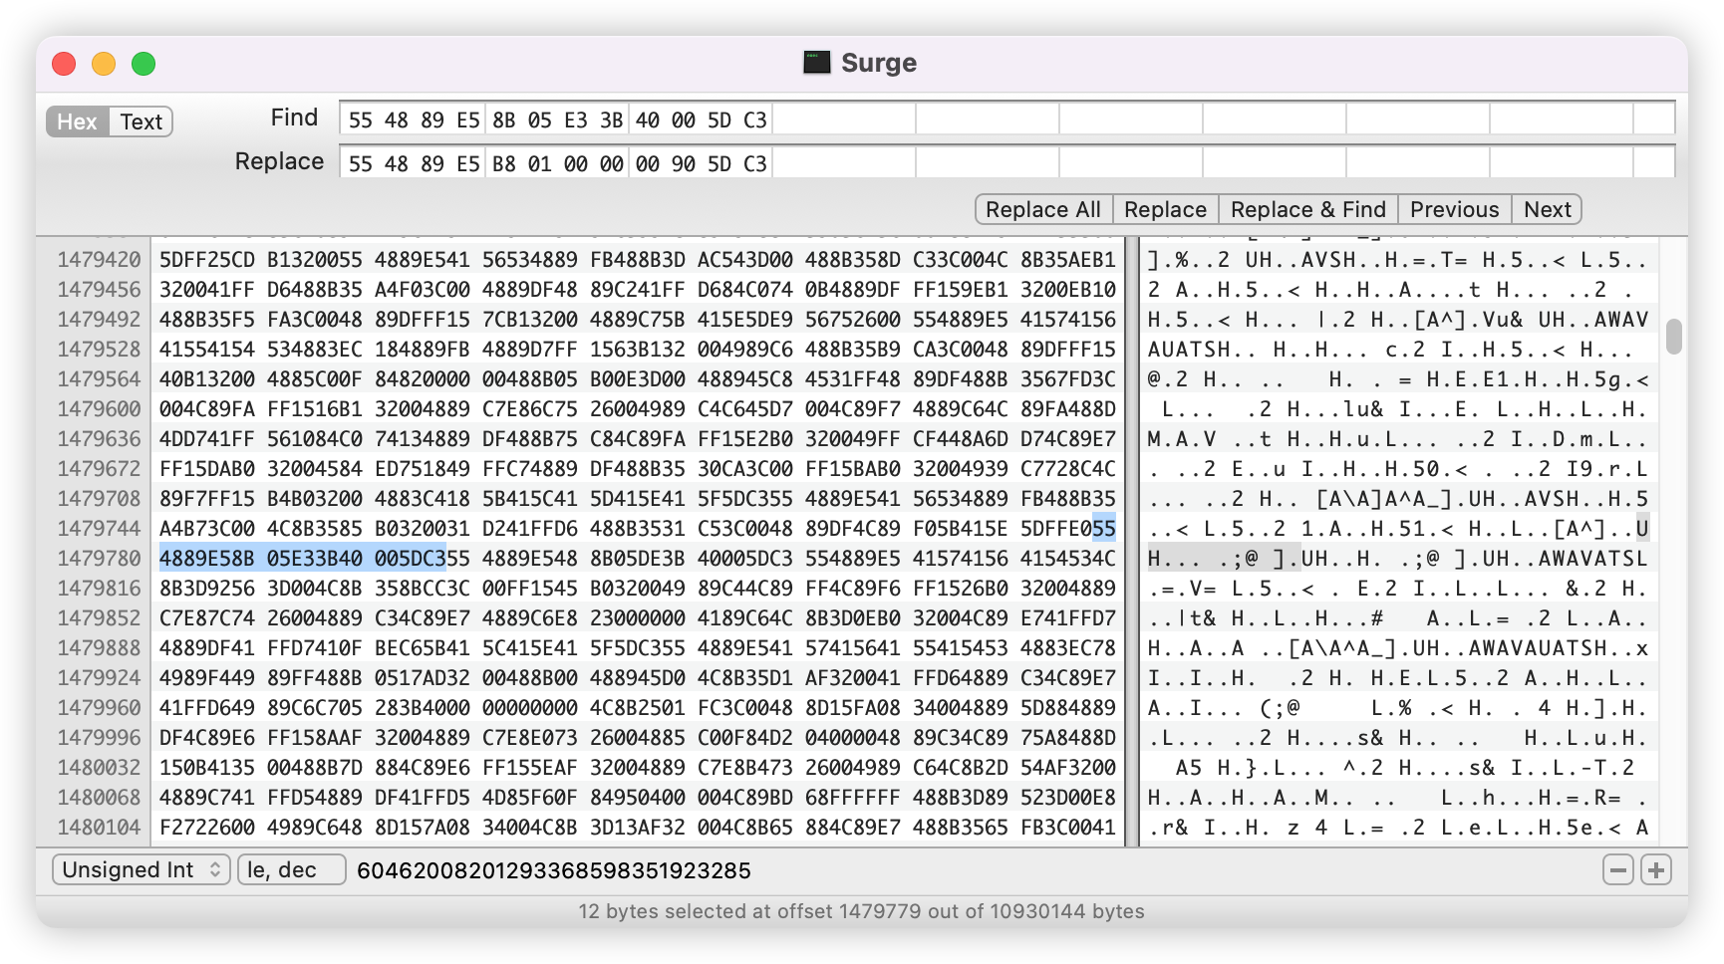
Task: Click the minus icon to remove data inspector
Action: coord(1617,870)
